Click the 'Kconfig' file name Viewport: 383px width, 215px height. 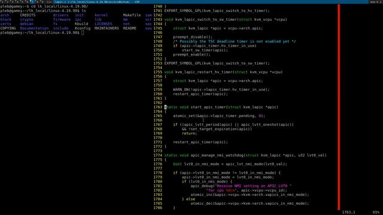83,28
